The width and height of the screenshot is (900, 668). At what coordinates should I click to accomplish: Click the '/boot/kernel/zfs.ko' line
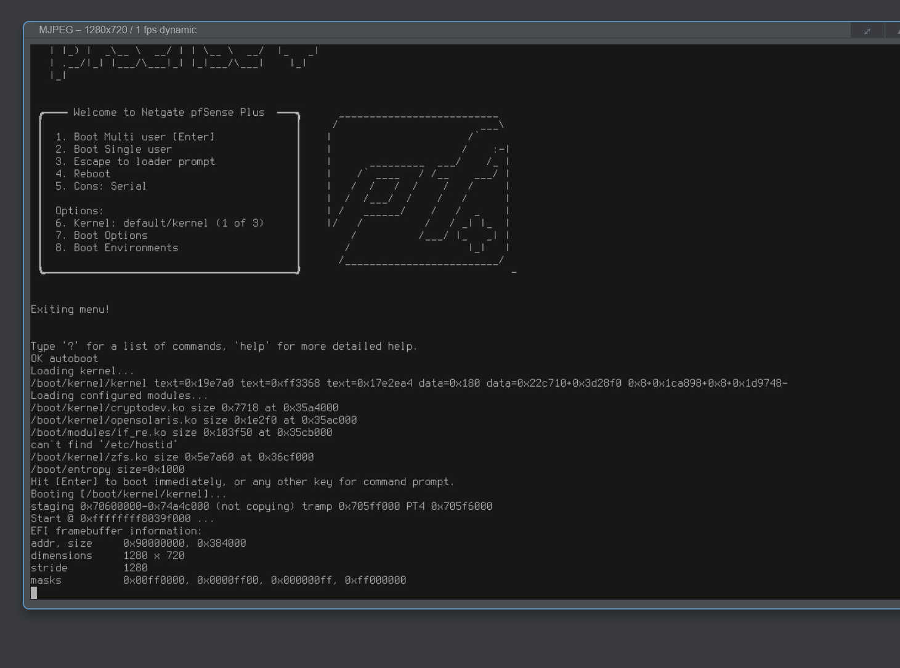pos(172,457)
